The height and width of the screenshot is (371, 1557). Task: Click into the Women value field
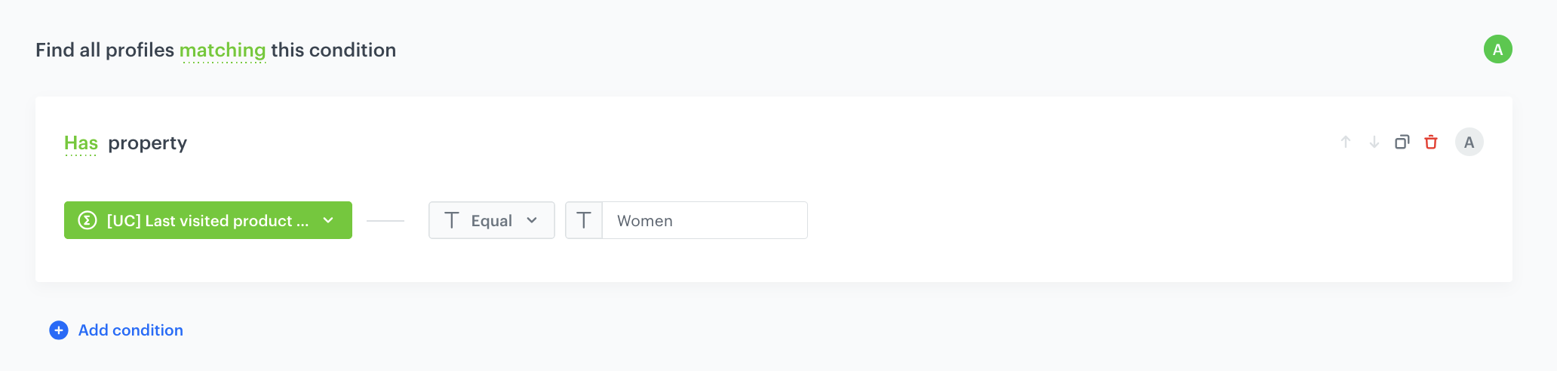(704, 220)
